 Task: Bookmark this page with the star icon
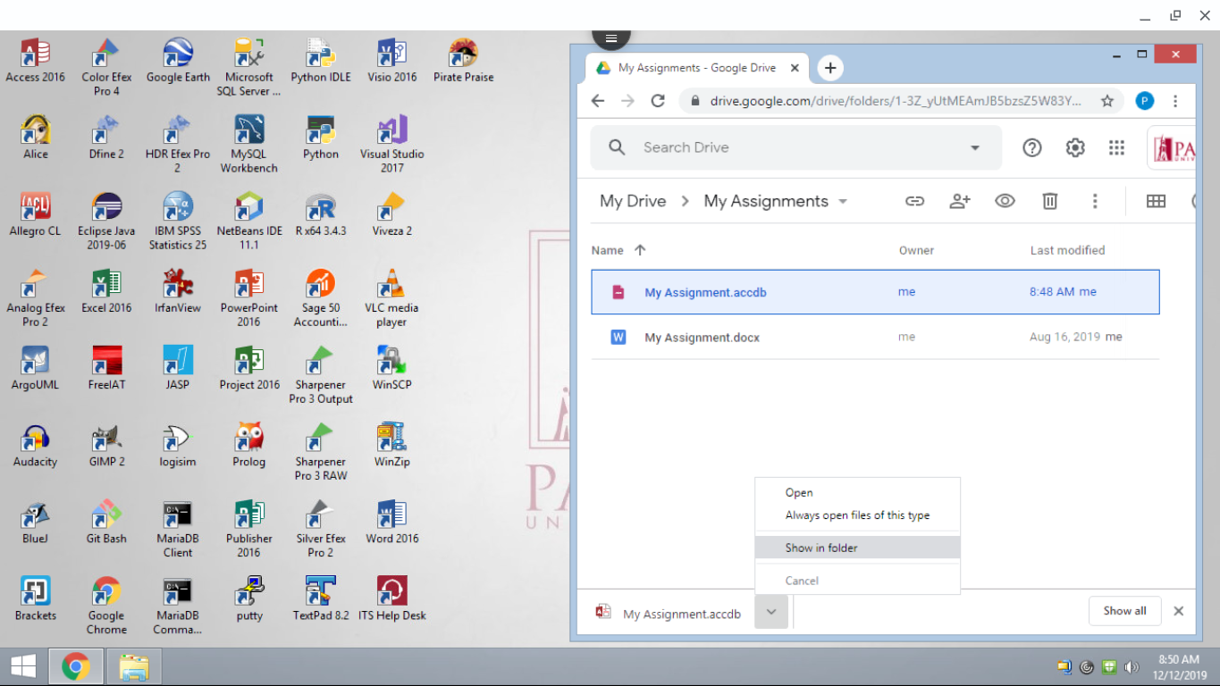coord(1107,101)
